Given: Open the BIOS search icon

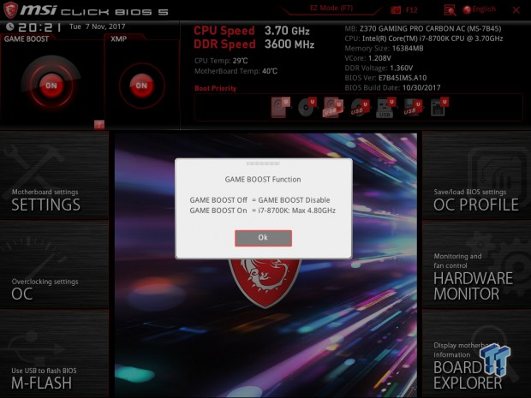Looking at the screenshot, I should 450,10.
